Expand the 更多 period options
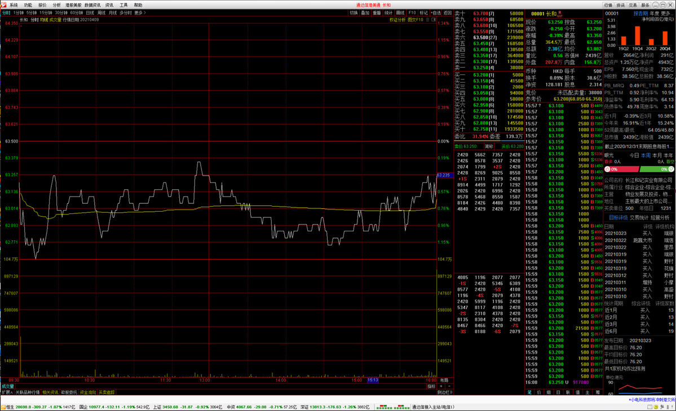The image size is (676, 411). coord(140,13)
